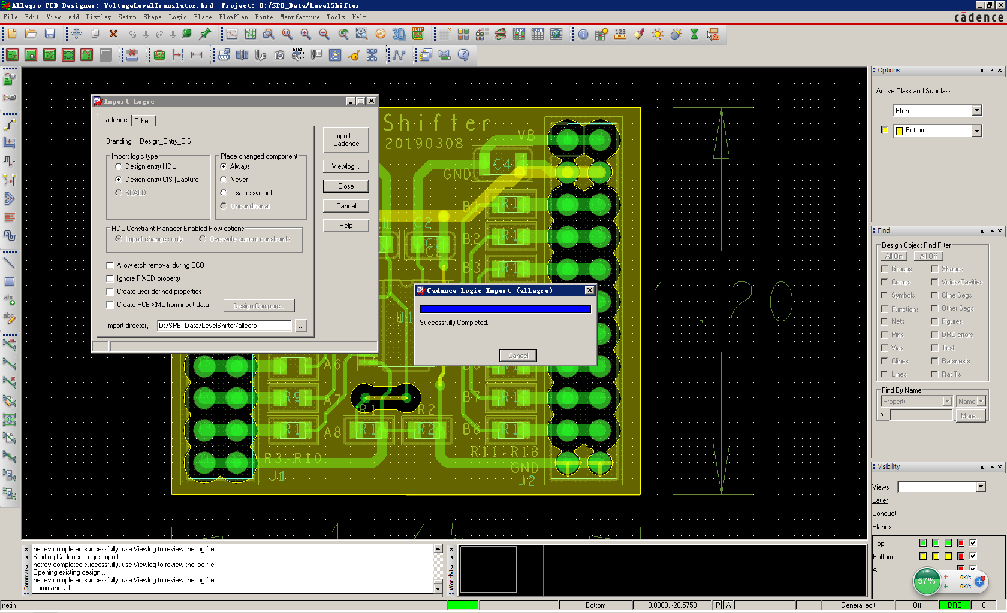The image size is (1007, 613).
Task: Pin the Visibility panel
Action: pos(982,467)
